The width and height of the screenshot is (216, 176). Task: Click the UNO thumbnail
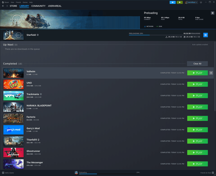13,84
